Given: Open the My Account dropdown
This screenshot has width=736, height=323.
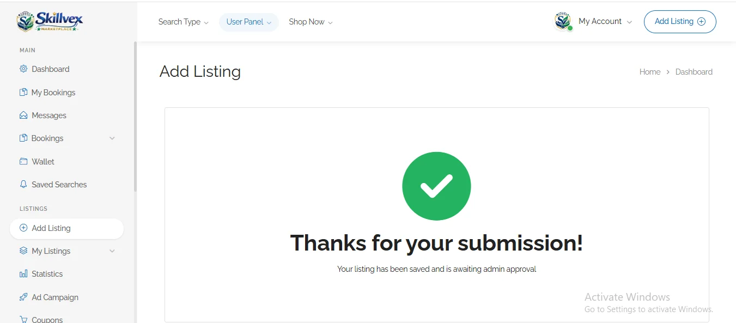Looking at the screenshot, I should pyautogui.click(x=605, y=21).
